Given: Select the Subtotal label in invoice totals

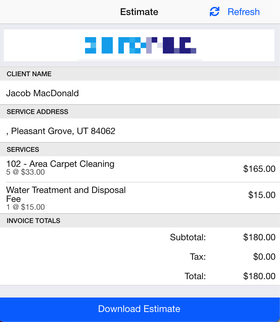Looking at the screenshot, I should click(x=188, y=237).
